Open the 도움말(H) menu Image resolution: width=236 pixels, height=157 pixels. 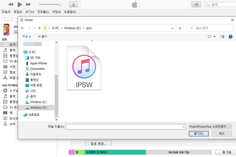click(x=70, y=12)
